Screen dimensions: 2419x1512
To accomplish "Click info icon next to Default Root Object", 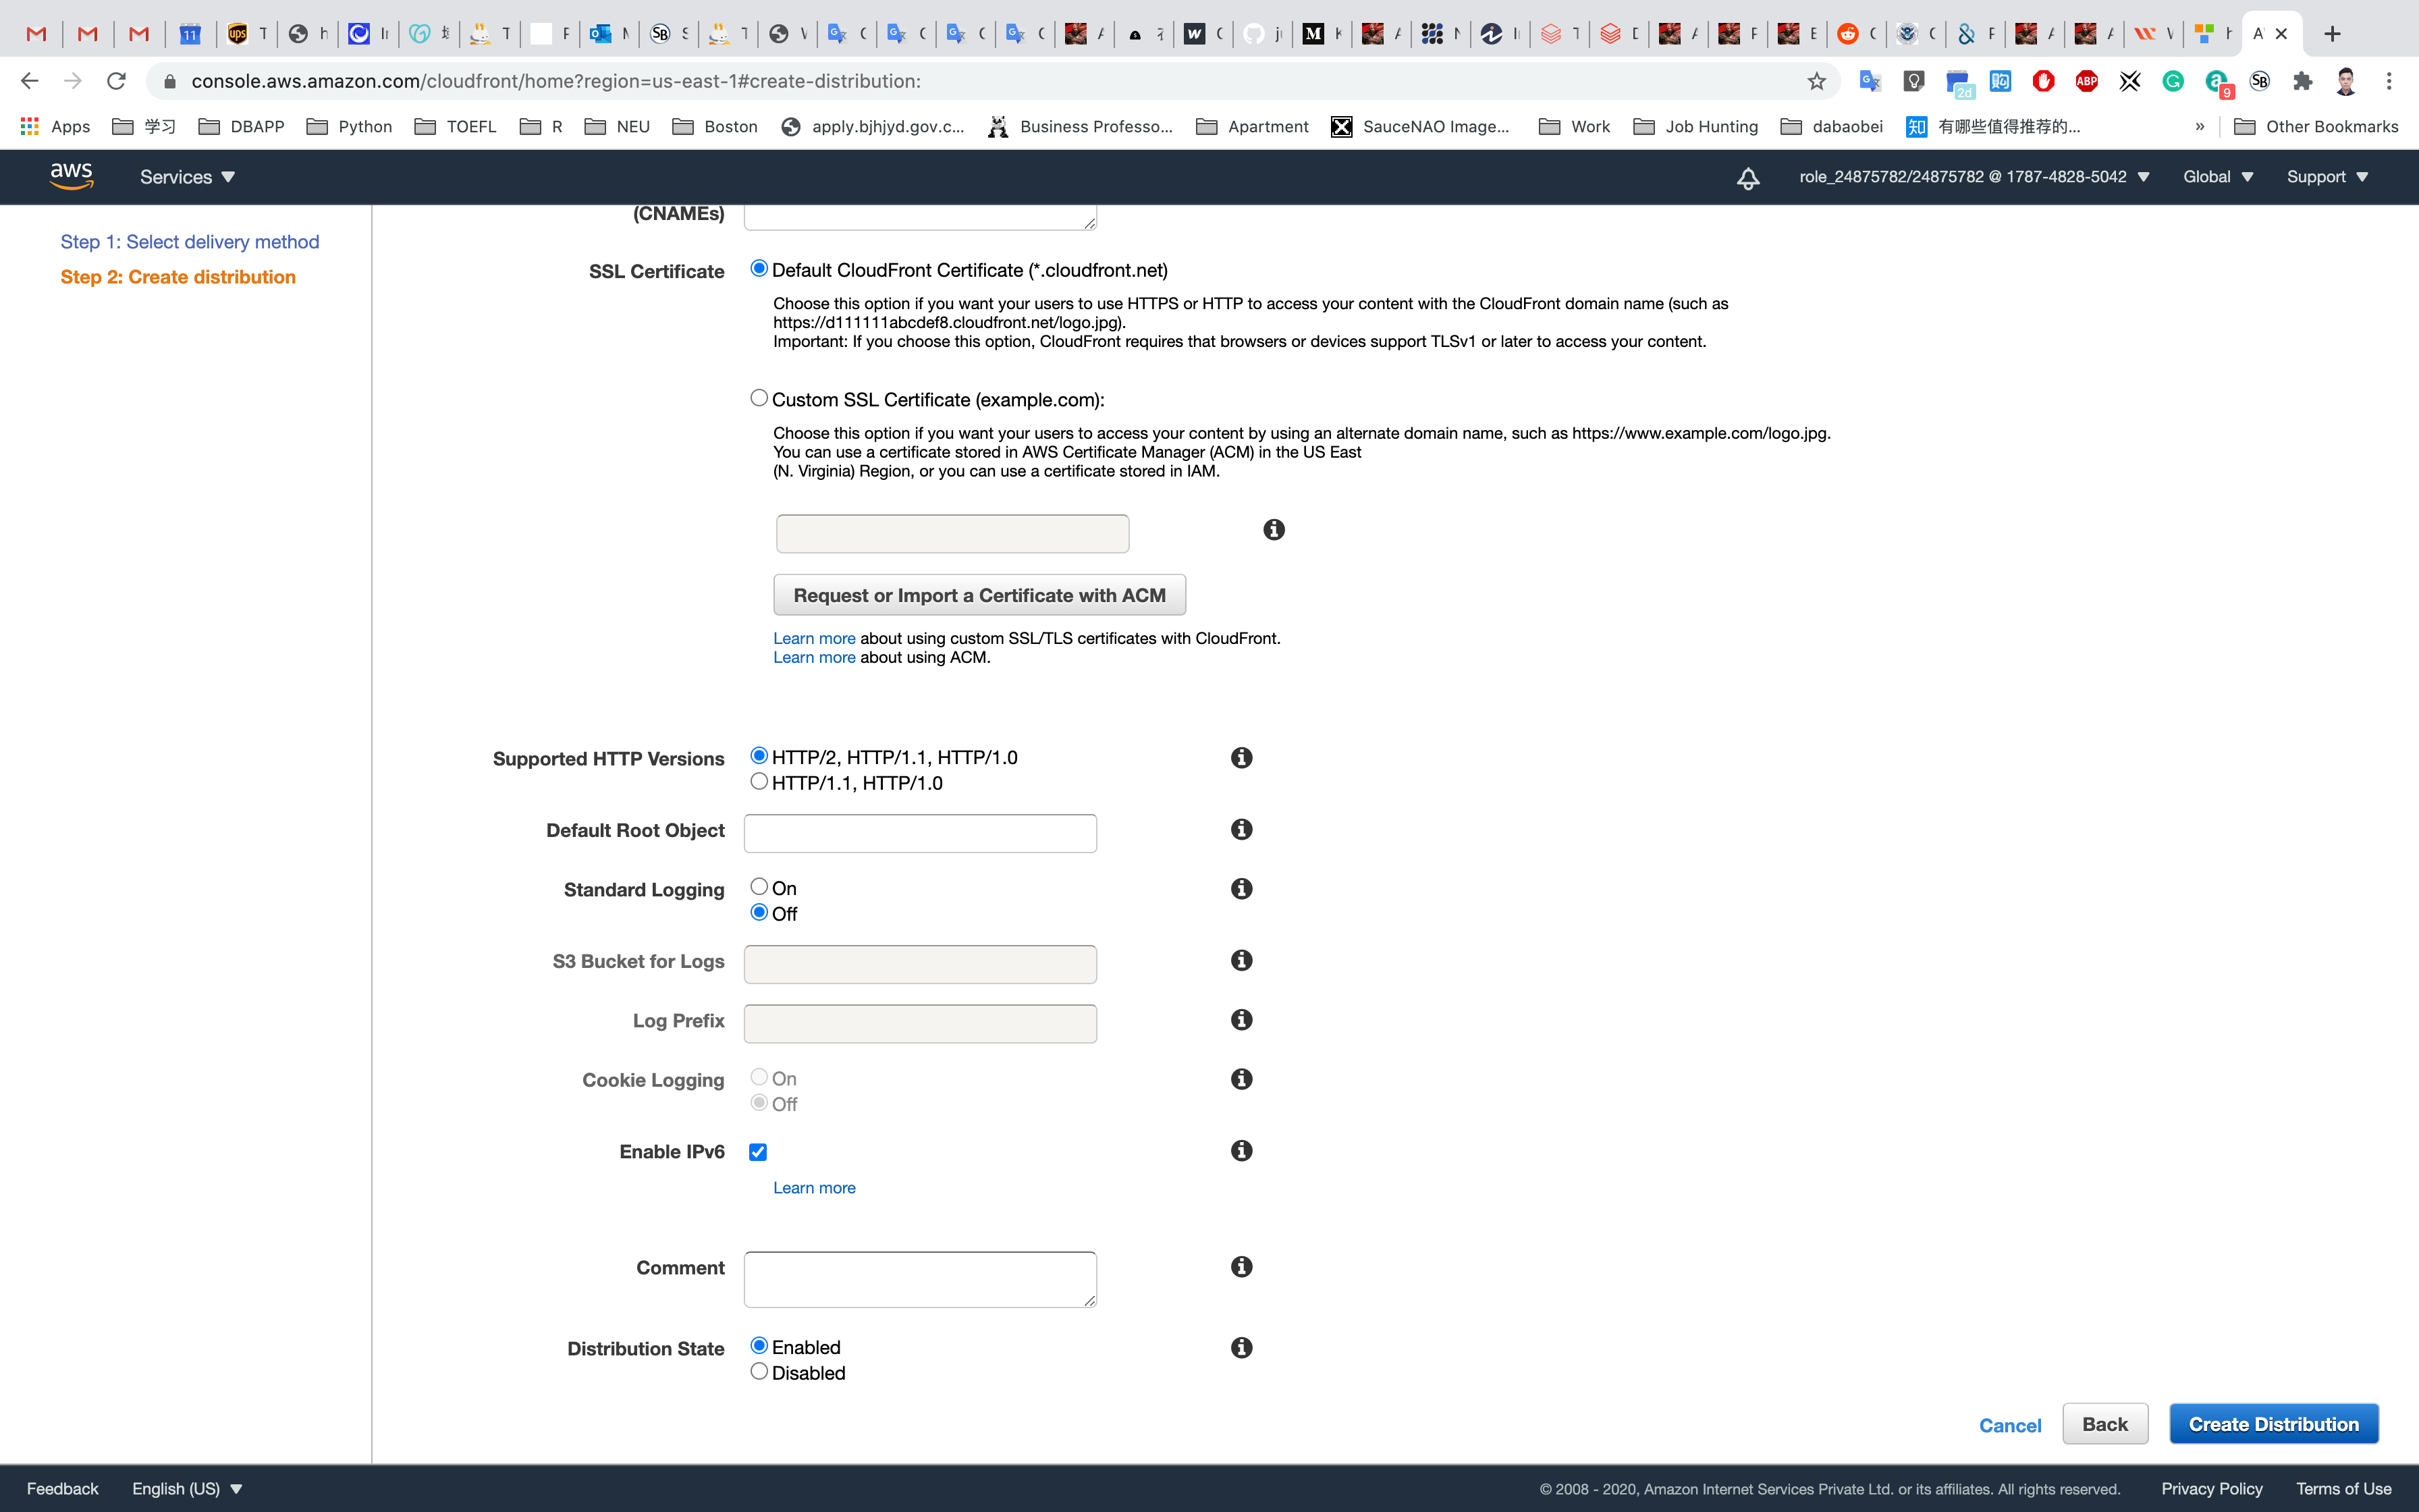I will (x=1241, y=829).
